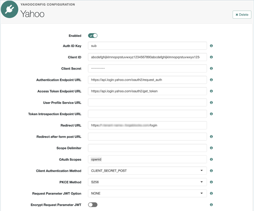Open the PKCE Method dropdown
This screenshot has height=211, width=254.
147,182
